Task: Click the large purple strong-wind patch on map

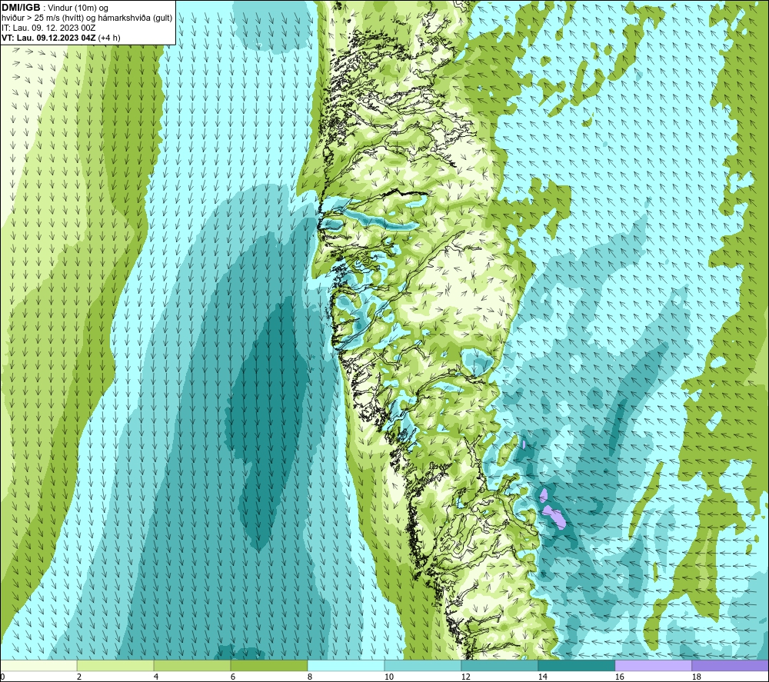Action: [554, 517]
